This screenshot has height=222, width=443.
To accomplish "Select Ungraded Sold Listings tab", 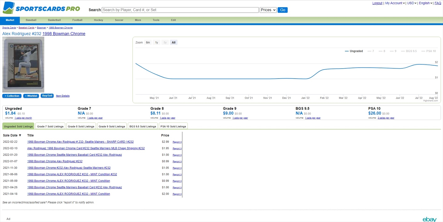I will 18,126.
